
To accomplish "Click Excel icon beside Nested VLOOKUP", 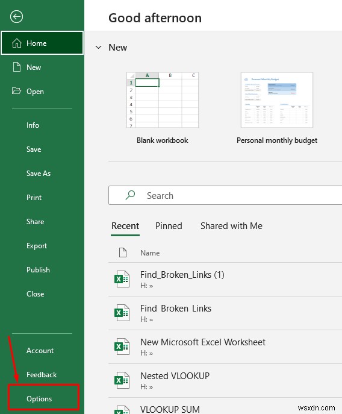I will tap(122, 380).
